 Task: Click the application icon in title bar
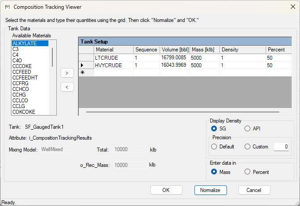point(7,7)
